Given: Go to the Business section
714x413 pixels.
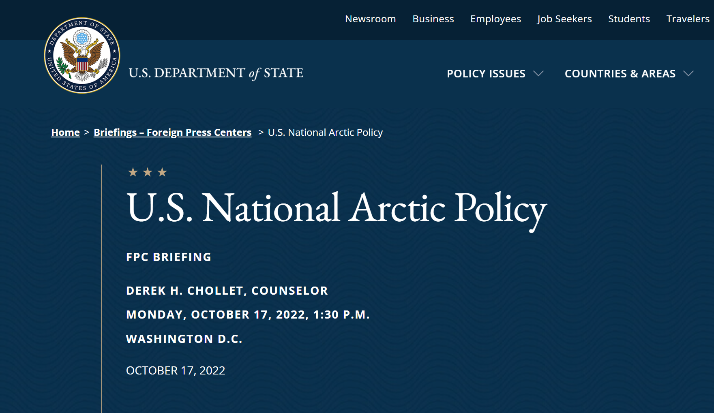Looking at the screenshot, I should (433, 19).
